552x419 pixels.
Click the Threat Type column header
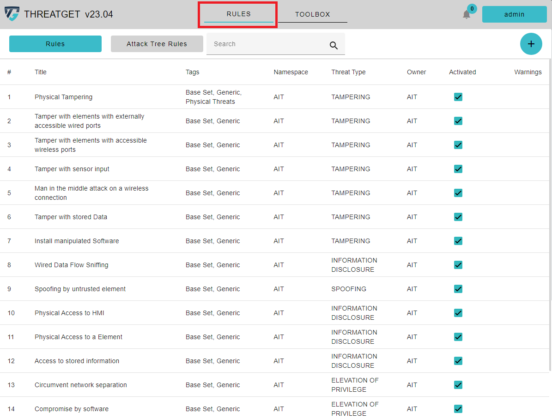point(348,72)
